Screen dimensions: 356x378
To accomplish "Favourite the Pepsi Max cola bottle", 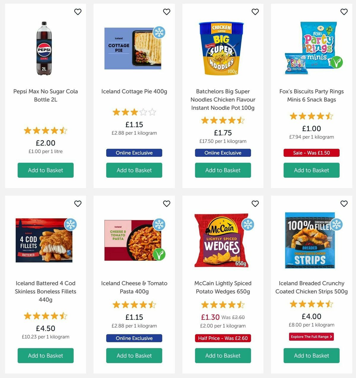I will click(x=78, y=12).
